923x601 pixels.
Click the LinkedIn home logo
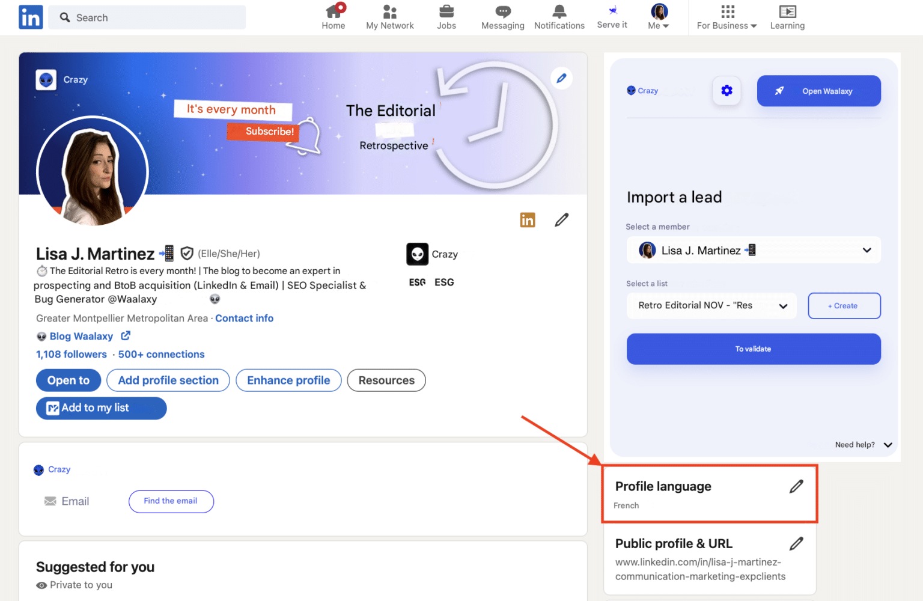point(30,17)
